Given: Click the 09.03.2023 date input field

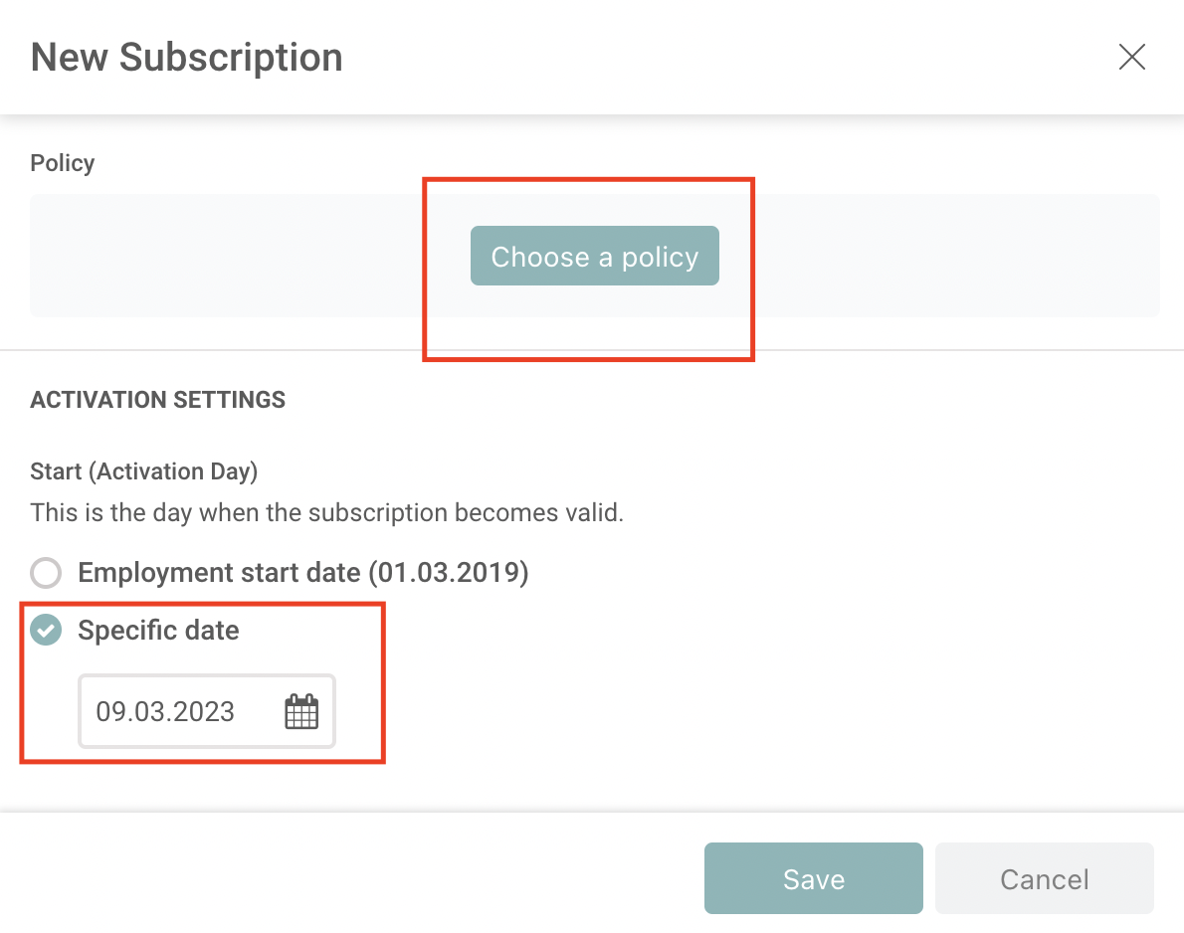Looking at the screenshot, I should tap(179, 712).
